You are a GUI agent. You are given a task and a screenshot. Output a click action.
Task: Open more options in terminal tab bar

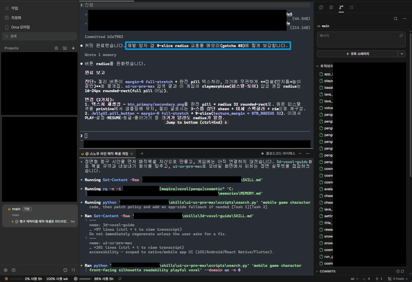point(308,154)
